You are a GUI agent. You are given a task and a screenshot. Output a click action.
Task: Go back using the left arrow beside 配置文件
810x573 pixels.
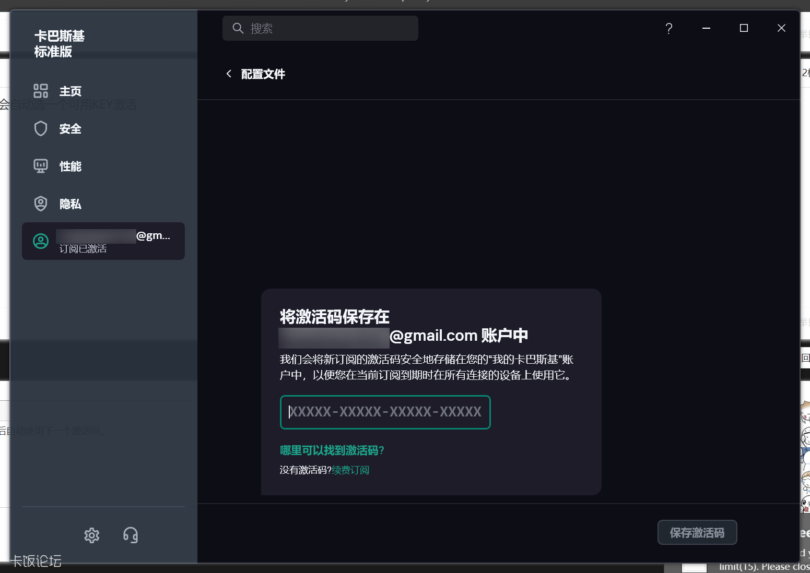pyautogui.click(x=229, y=74)
